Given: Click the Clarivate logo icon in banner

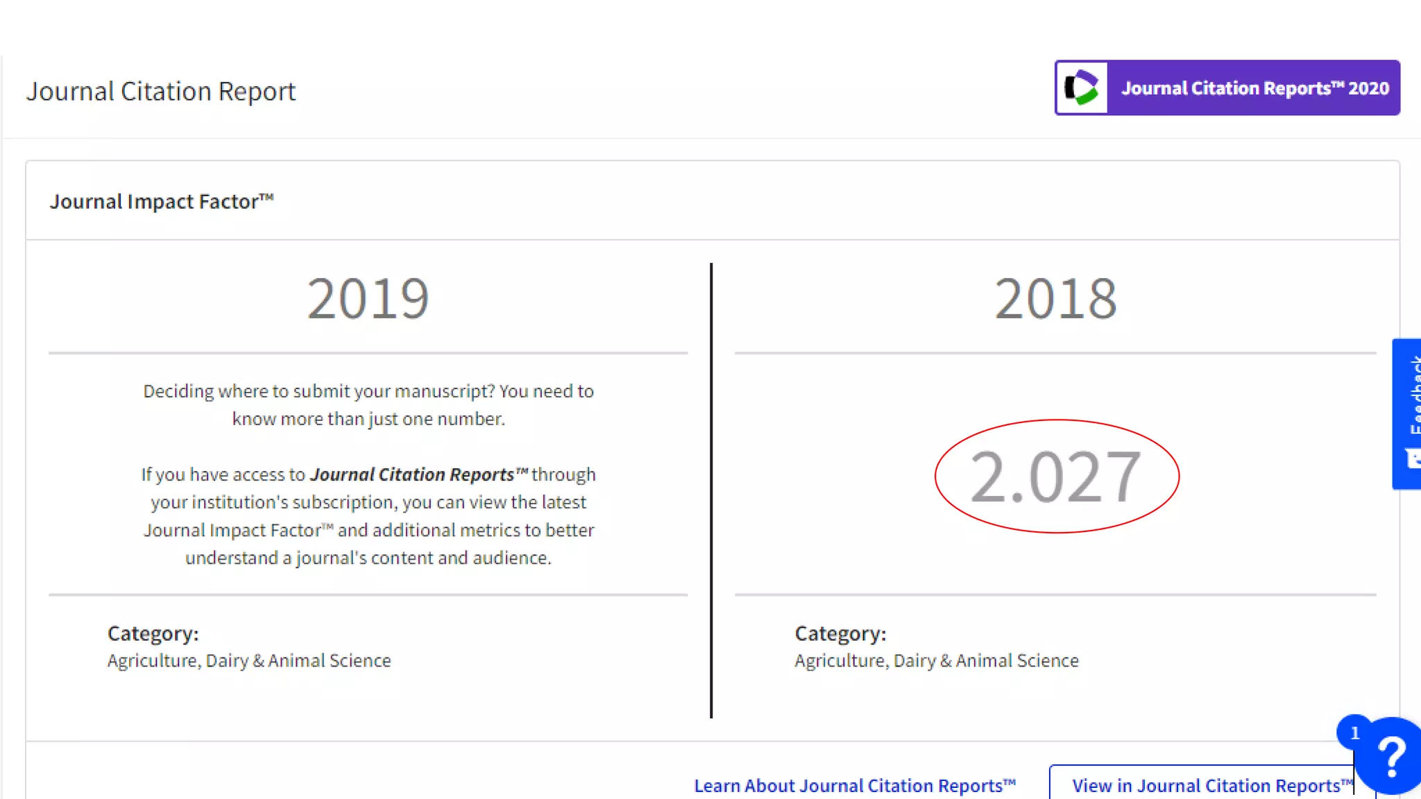Looking at the screenshot, I should (x=1082, y=88).
